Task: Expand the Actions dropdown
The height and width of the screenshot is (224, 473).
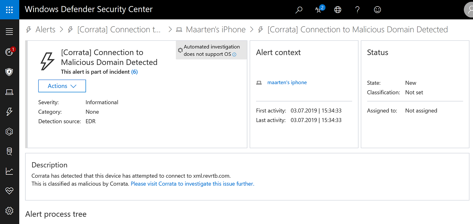Action: pyautogui.click(x=62, y=86)
